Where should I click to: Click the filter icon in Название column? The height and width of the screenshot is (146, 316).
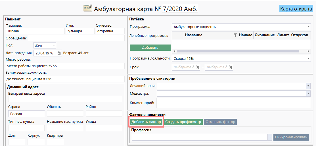[x=235, y=35]
